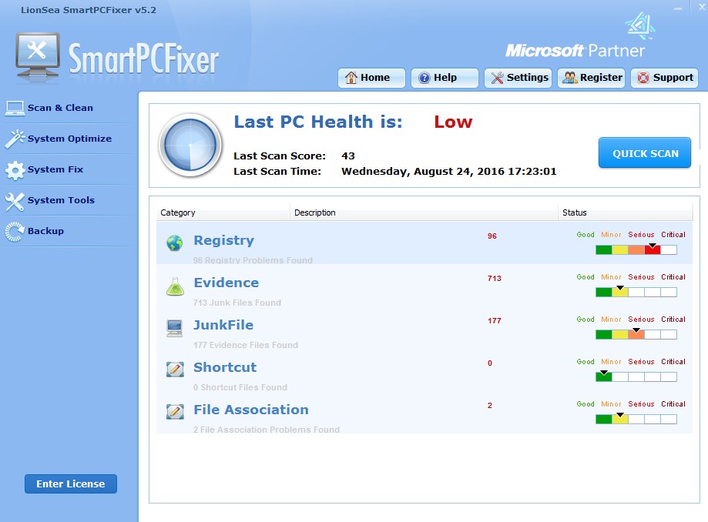Click the Backup circular arrow icon

[x=15, y=232]
